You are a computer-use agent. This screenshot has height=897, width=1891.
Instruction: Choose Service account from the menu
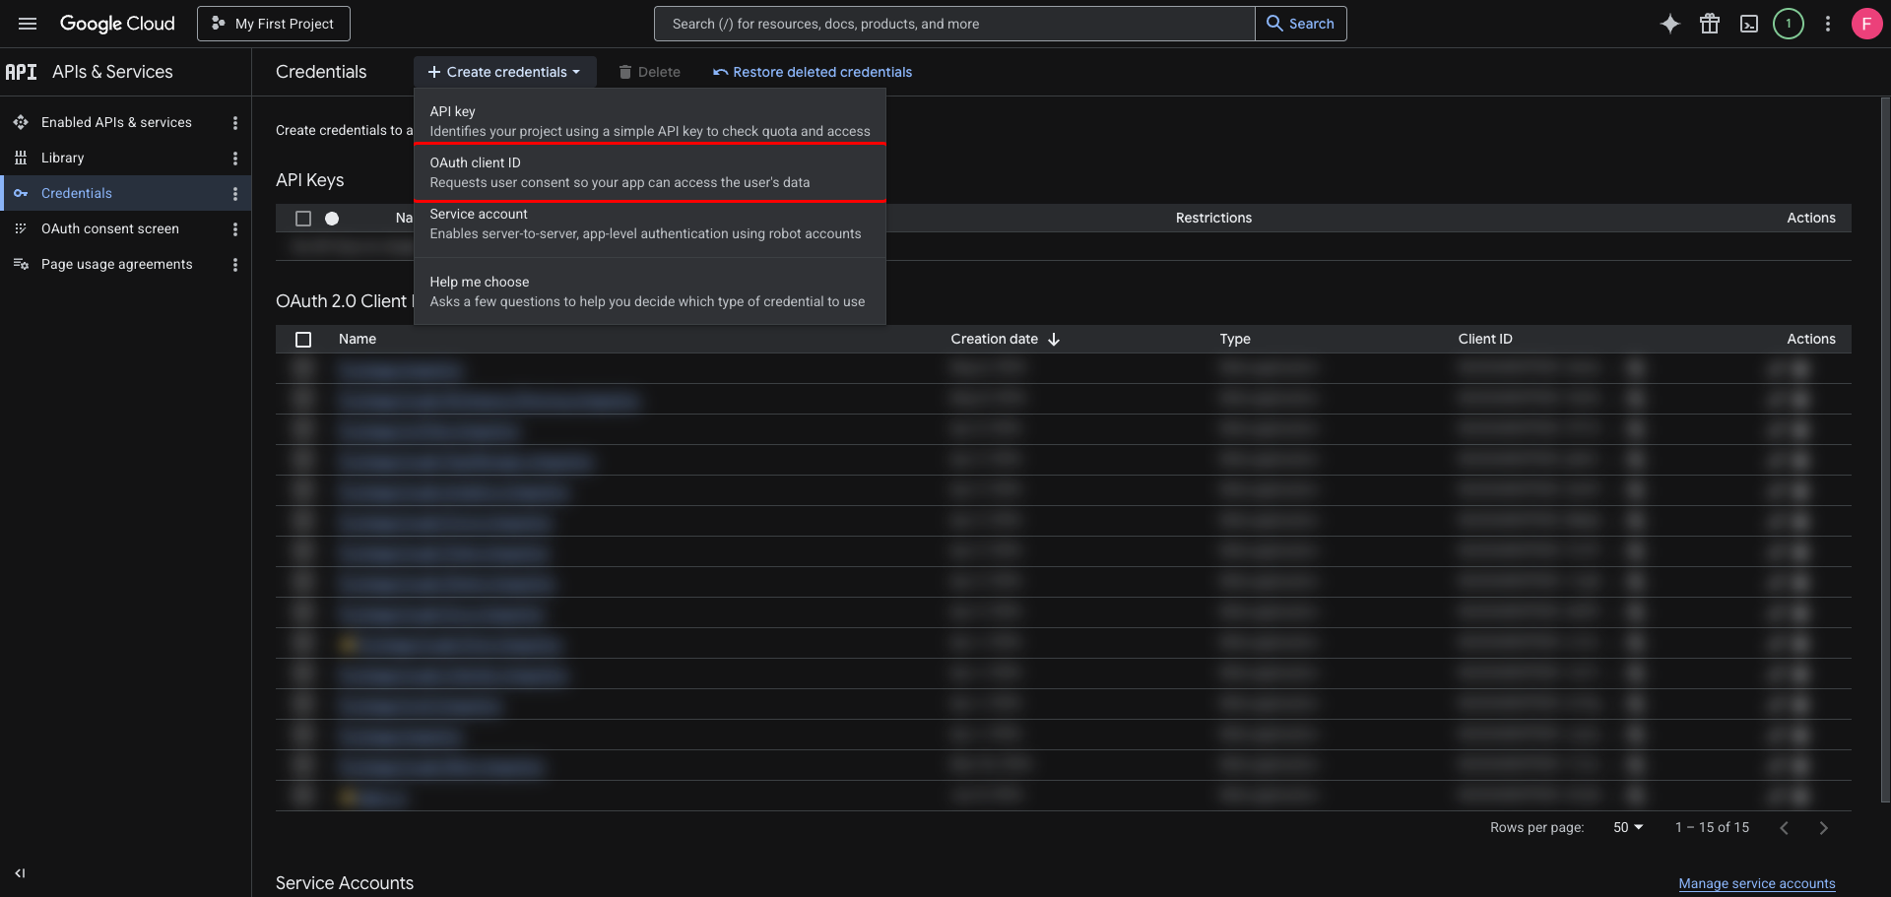(x=650, y=224)
